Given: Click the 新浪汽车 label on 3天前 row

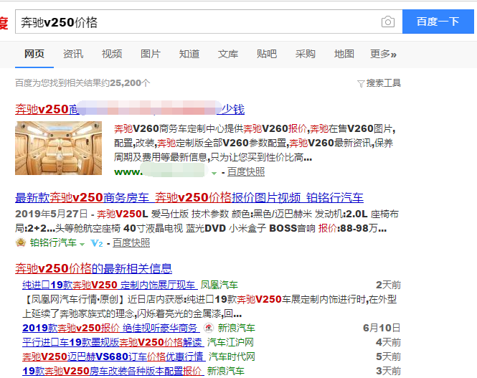Looking at the screenshot, I should [x=226, y=371].
